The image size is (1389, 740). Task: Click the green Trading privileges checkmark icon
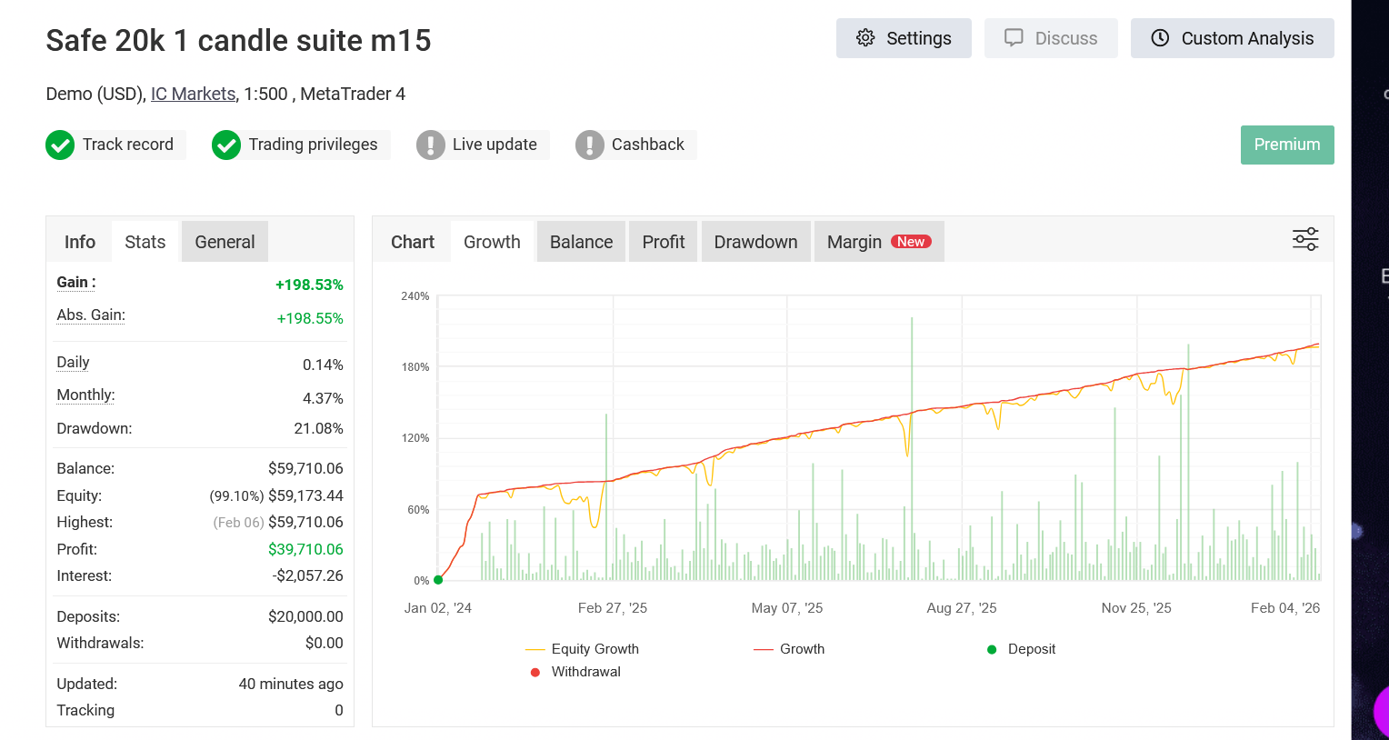pos(226,145)
